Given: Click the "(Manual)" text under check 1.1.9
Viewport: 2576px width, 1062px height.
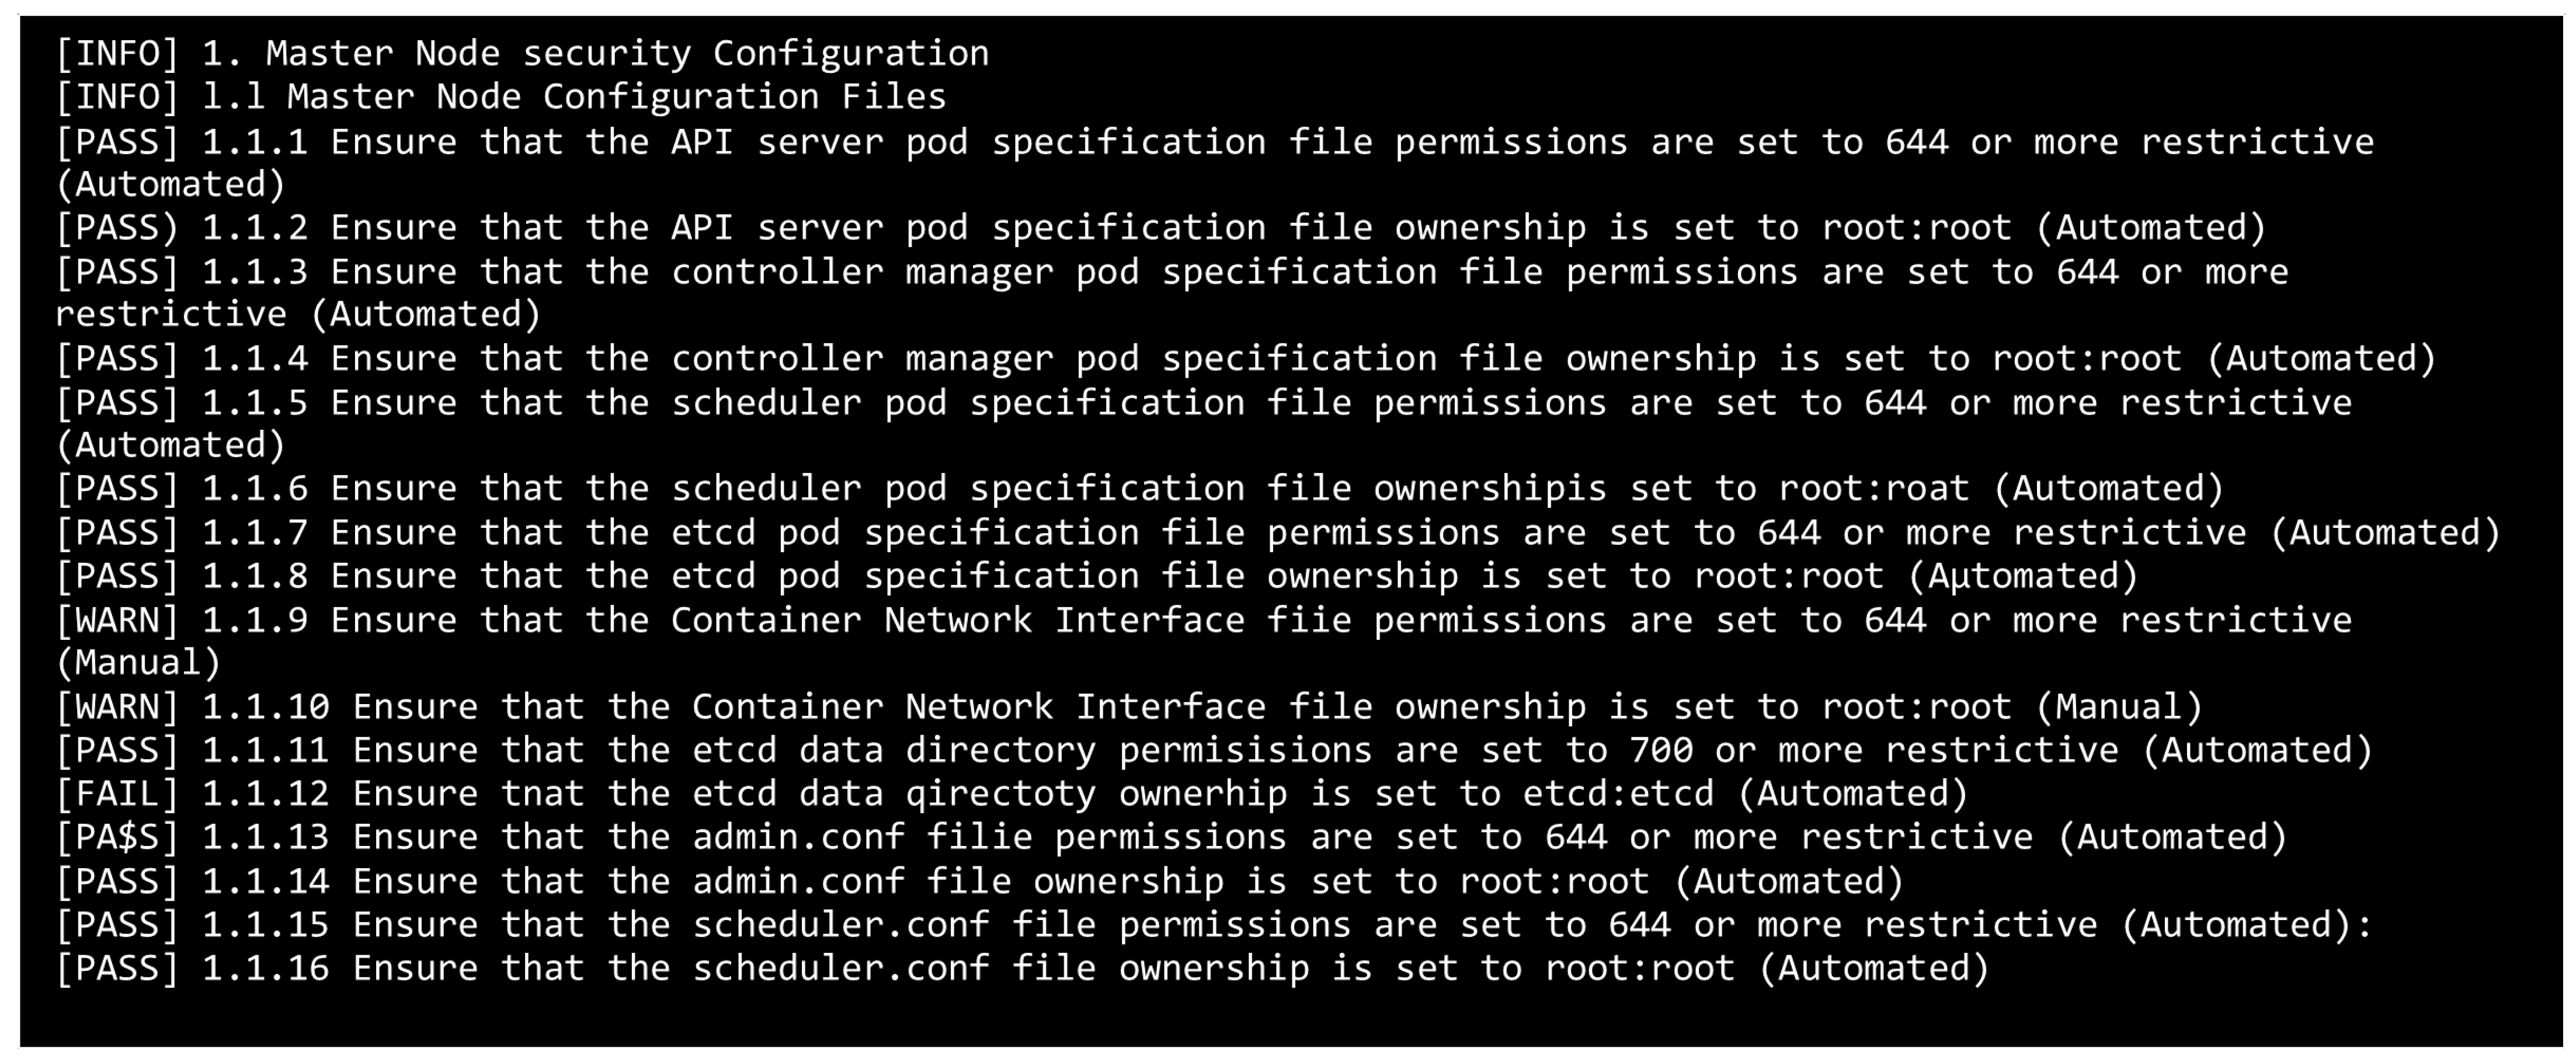Looking at the screenshot, I should click(x=138, y=663).
